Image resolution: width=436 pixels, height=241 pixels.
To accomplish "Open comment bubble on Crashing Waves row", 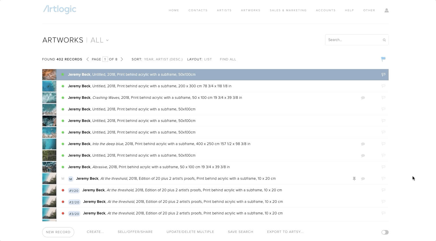I will click(x=363, y=98).
